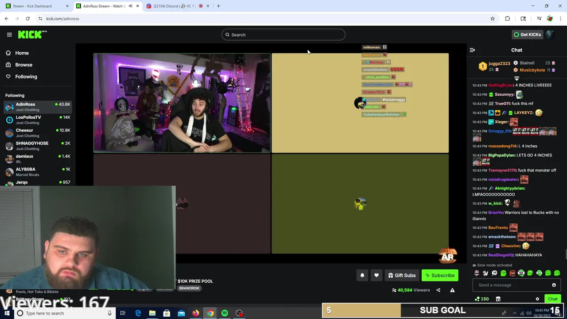Open the emoji picker in message box

[554, 285]
